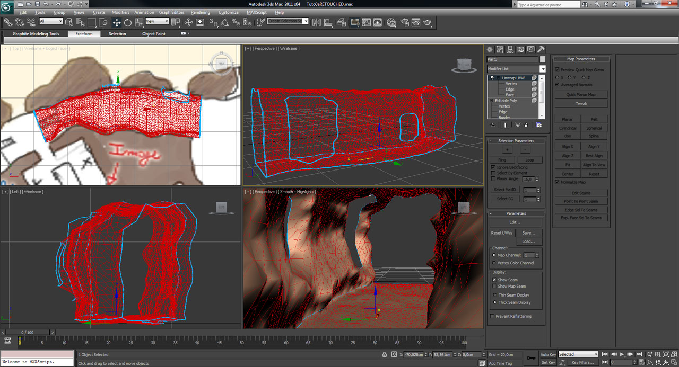Image resolution: width=679 pixels, height=367 pixels.
Task: Open the Hierarchy command panel tab
Action: click(510, 49)
